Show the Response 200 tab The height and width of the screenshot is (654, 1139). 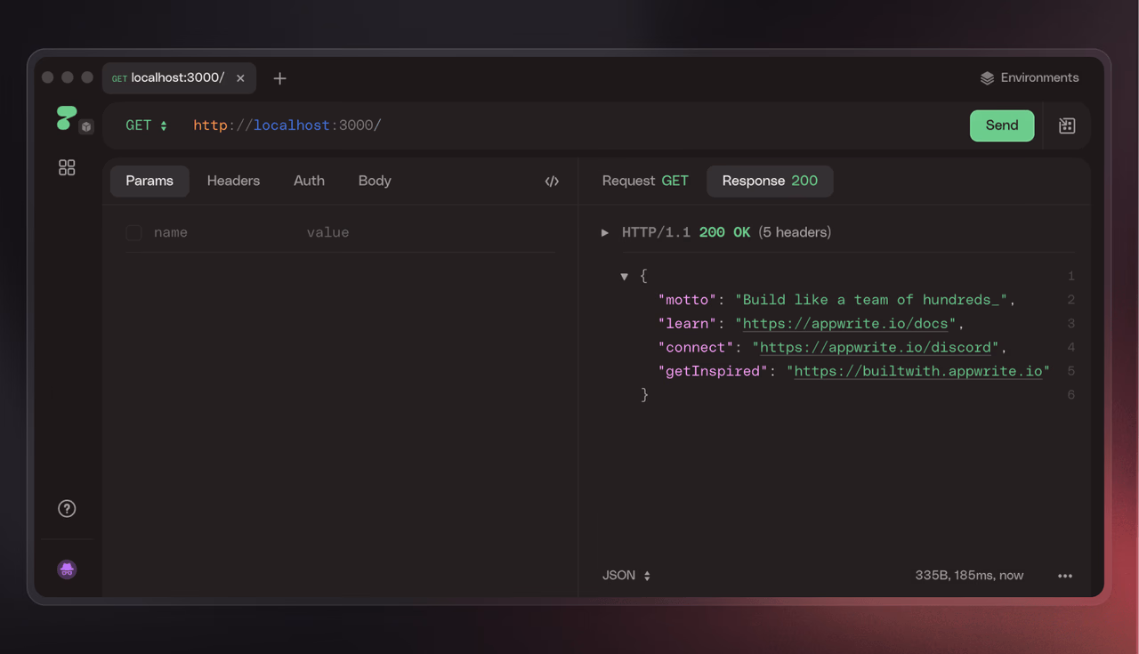[770, 181]
